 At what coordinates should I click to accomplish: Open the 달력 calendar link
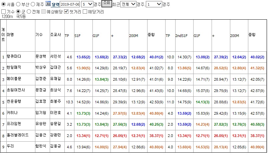tap(56, 5)
